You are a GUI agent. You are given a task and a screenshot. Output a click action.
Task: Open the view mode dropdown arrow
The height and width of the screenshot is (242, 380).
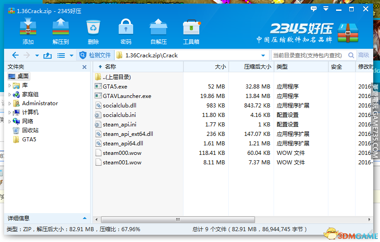72,56
